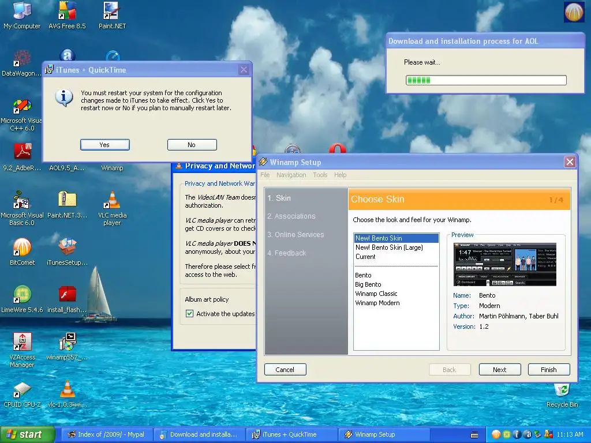Switch to 'Winamp Setup' taskbar item
Viewport: 591px width, 443px height.
384,434
